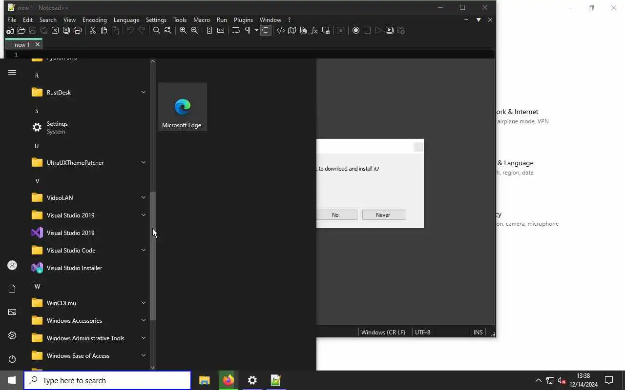
Task: Run macro multiple times icon
Action: [390, 30]
